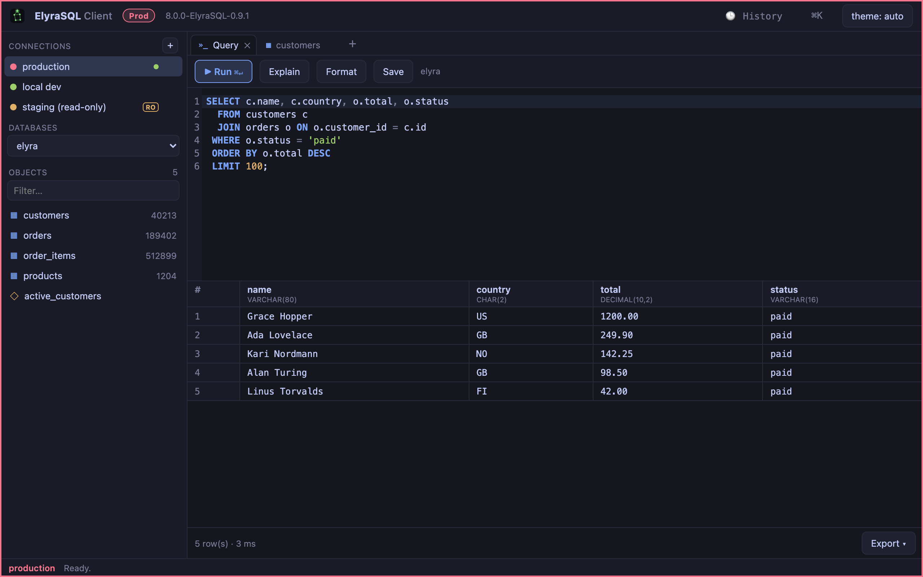The width and height of the screenshot is (923, 577).
Task: Click the command palette ⌘K shortcut
Action: 817,16
